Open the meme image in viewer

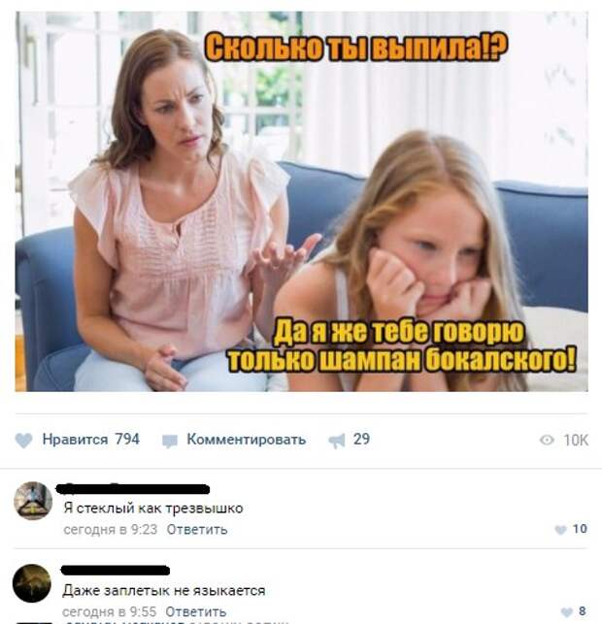[x=301, y=201]
